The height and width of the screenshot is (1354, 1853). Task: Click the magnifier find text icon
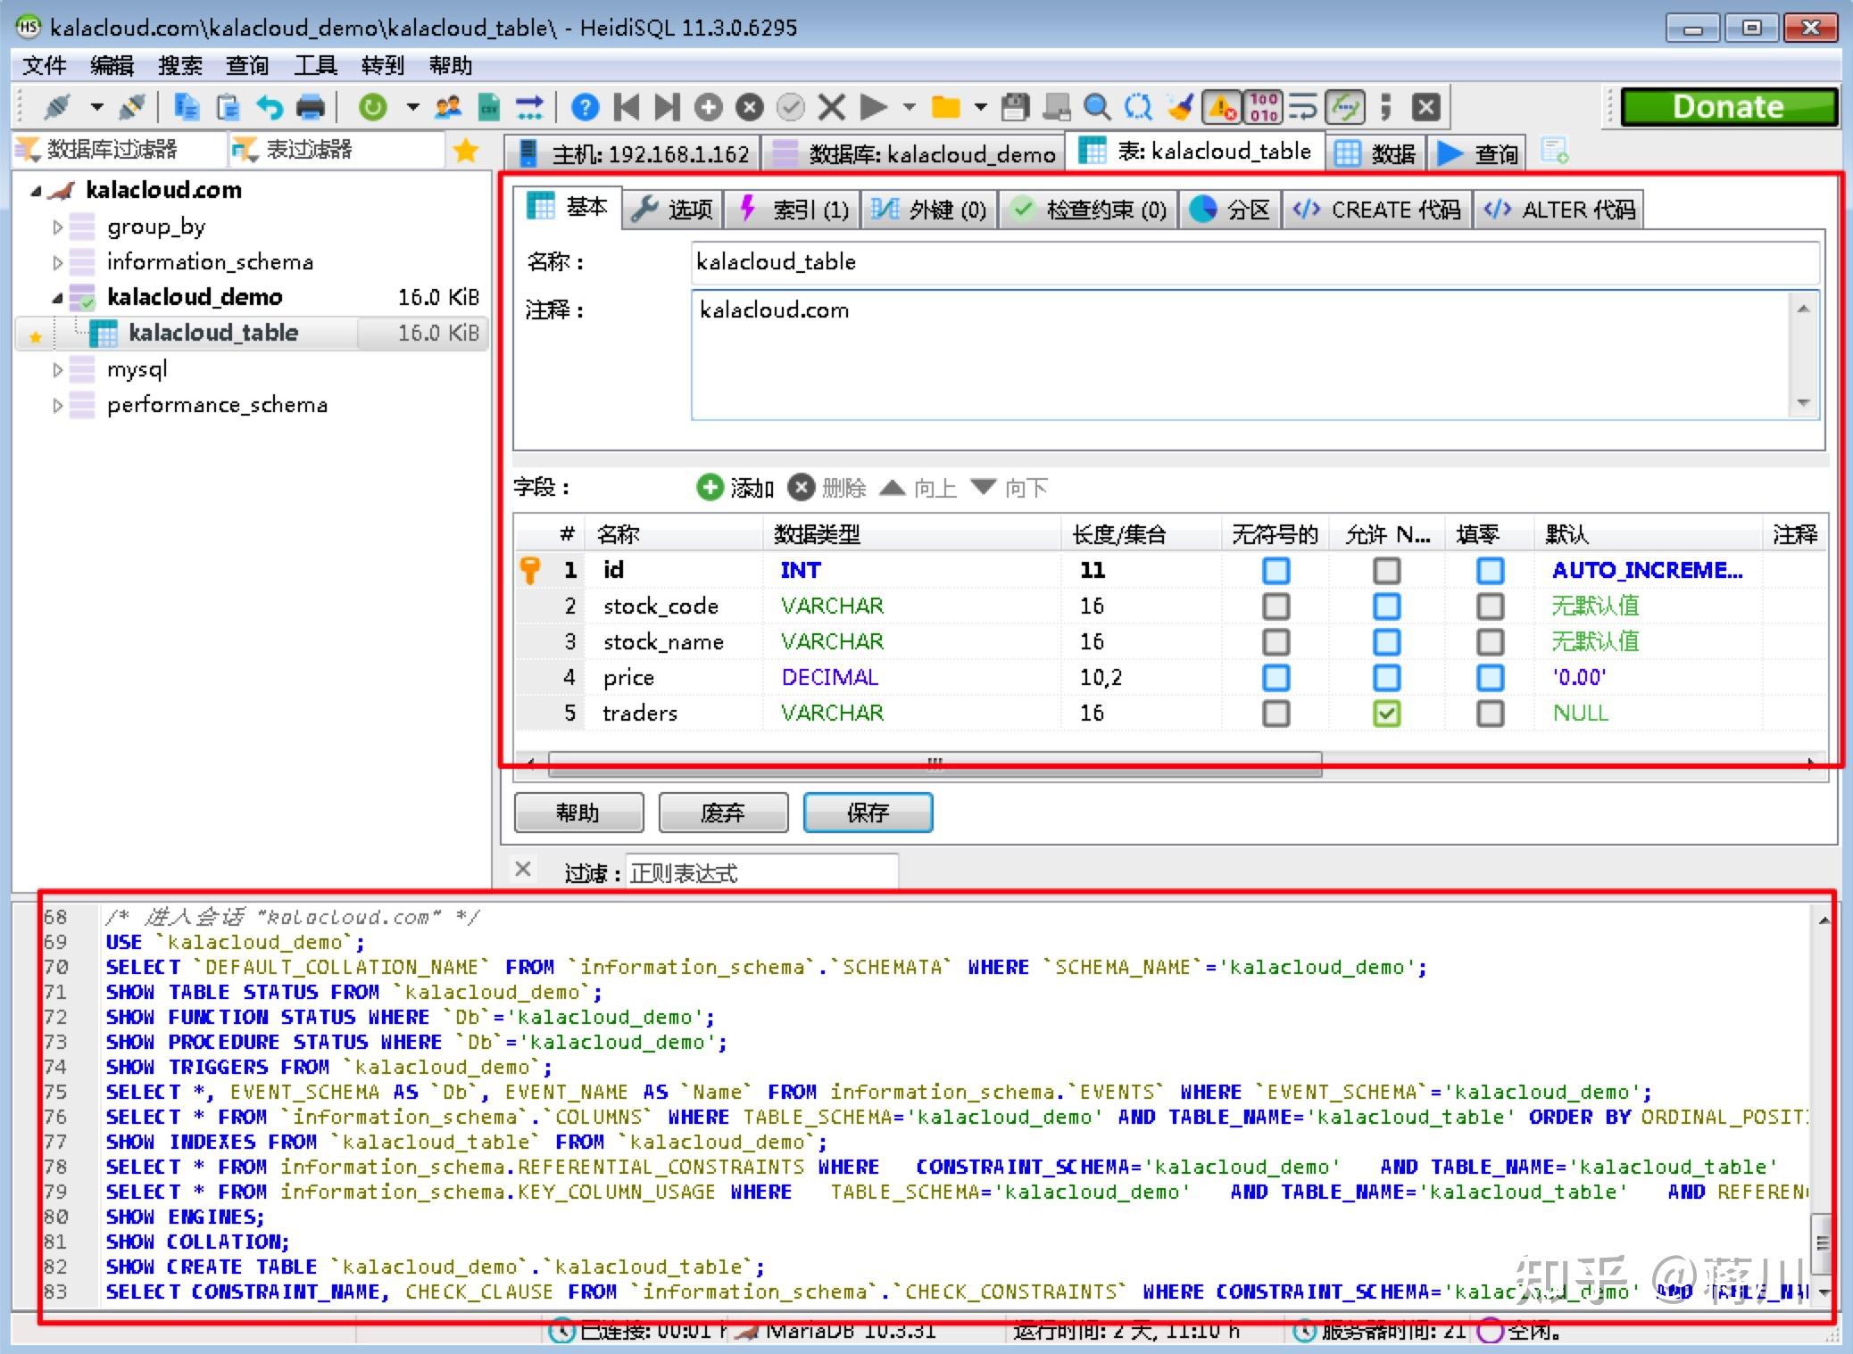click(x=1096, y=108)
